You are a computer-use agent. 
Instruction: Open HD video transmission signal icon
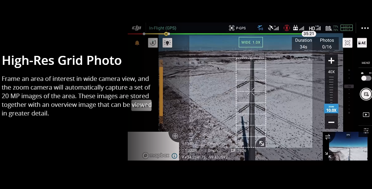pyautogui.click(x=316, y=28)
